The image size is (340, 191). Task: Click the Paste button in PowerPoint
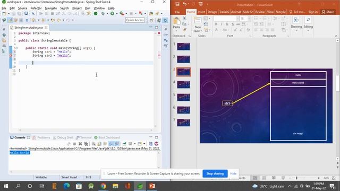[176, 23]
